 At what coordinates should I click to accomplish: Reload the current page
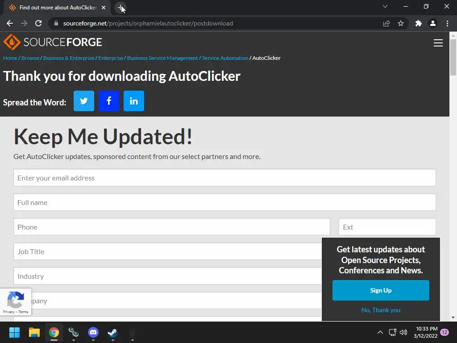38,23
